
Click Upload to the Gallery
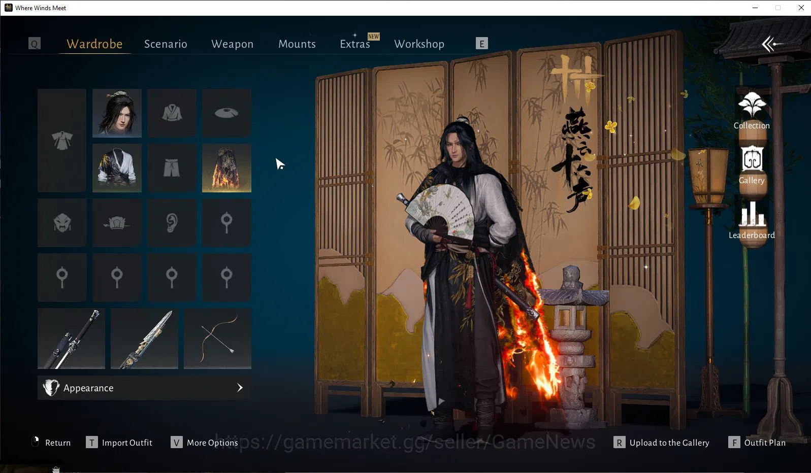pos(662,443)
